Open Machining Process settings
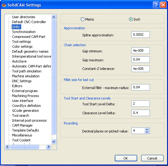Screen dimensions: 168x166 click(26, 96)
